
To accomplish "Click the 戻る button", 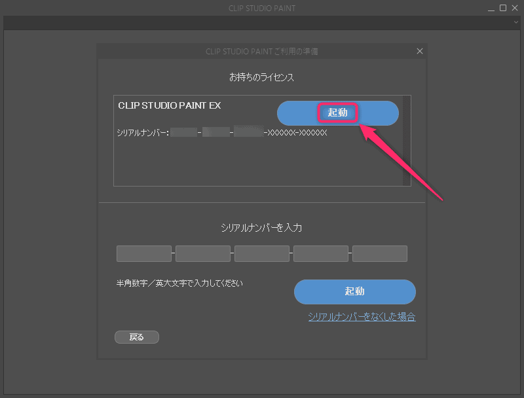I will [136, 337].
